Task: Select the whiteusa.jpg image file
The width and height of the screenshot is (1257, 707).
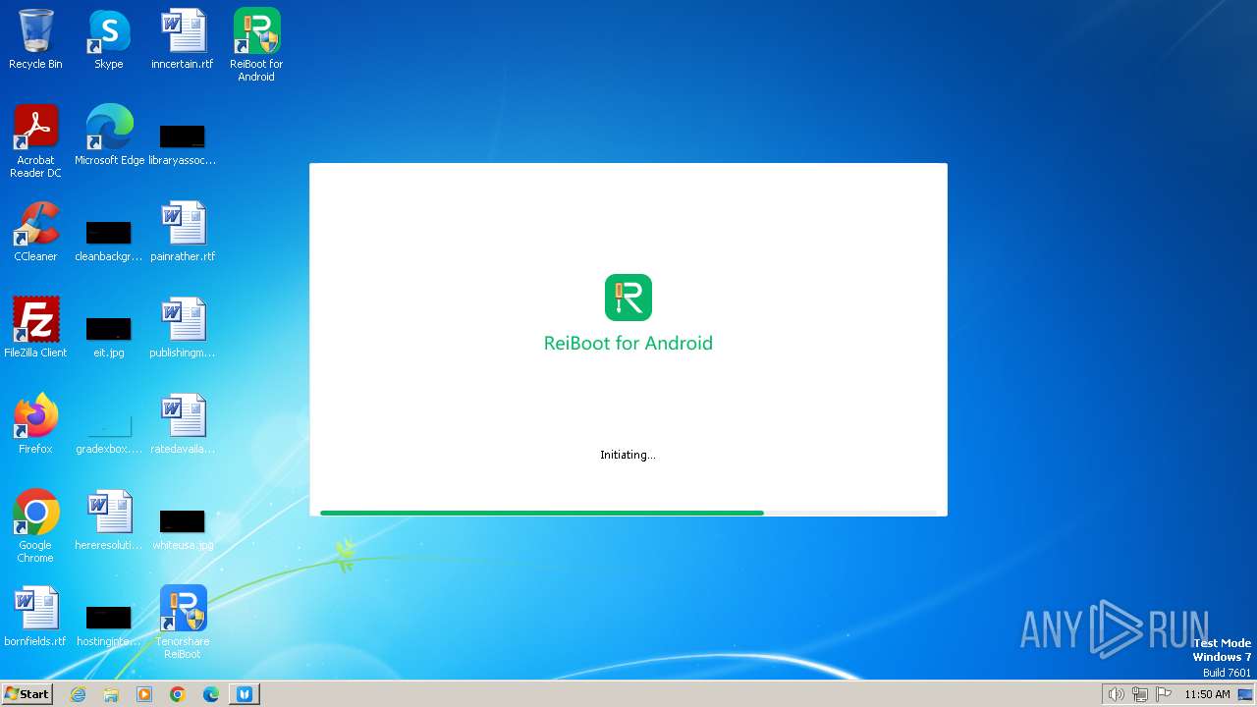Action: tap(183, 528)
